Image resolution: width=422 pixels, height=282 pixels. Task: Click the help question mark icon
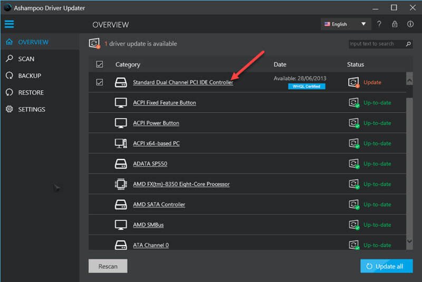pos(379,24)
